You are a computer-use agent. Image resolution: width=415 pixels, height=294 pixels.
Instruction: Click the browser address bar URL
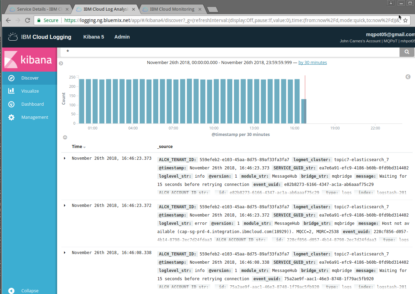(232, 20)
